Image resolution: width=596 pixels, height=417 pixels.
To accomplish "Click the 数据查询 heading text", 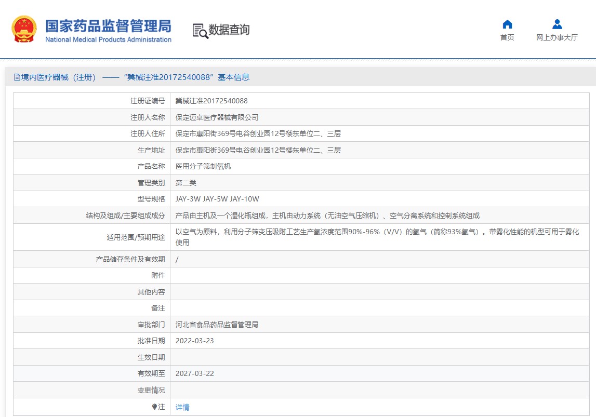I will coord(229,30).
